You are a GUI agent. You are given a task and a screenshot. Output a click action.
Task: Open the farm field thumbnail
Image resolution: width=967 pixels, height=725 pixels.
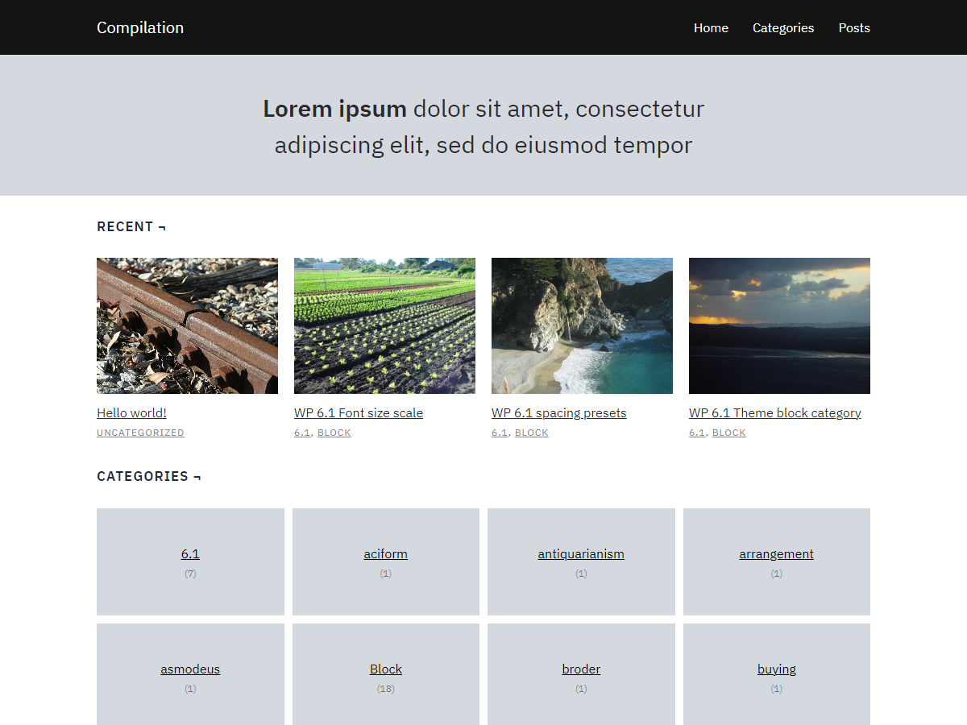coord(384,325)
